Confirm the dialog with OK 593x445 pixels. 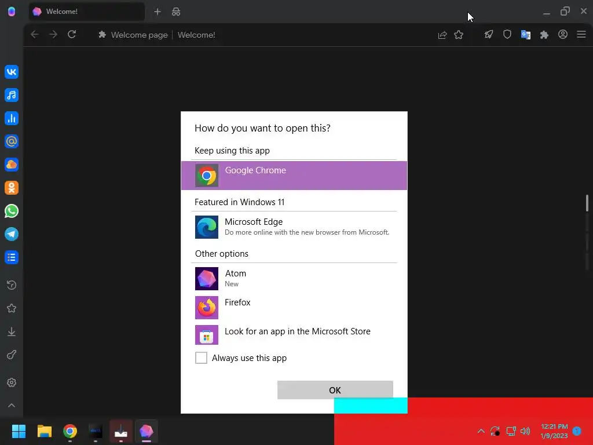click(335, 390)
